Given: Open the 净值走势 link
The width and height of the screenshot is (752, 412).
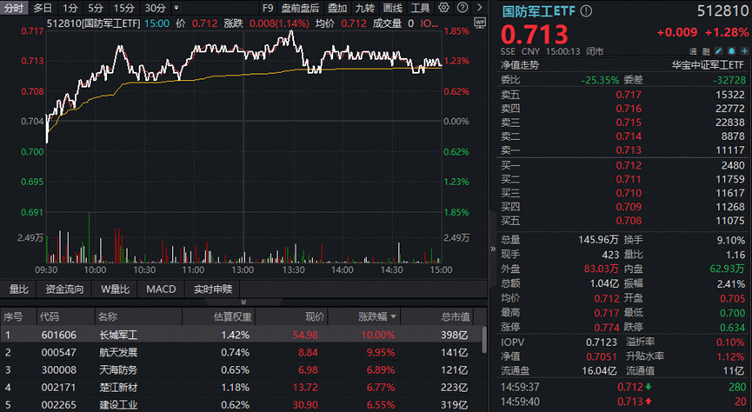Looking at the screenshot, I should 520,64.
